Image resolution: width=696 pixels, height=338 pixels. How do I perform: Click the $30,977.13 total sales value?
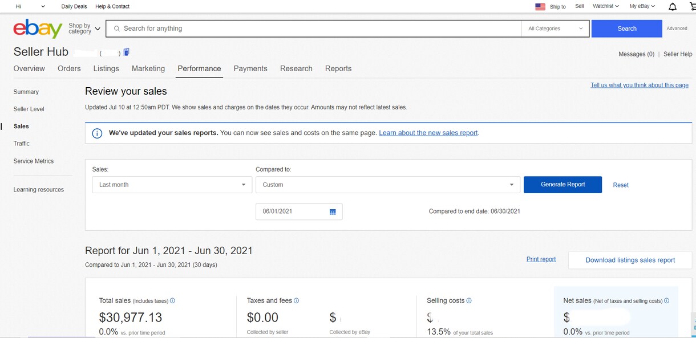[131, 317]
